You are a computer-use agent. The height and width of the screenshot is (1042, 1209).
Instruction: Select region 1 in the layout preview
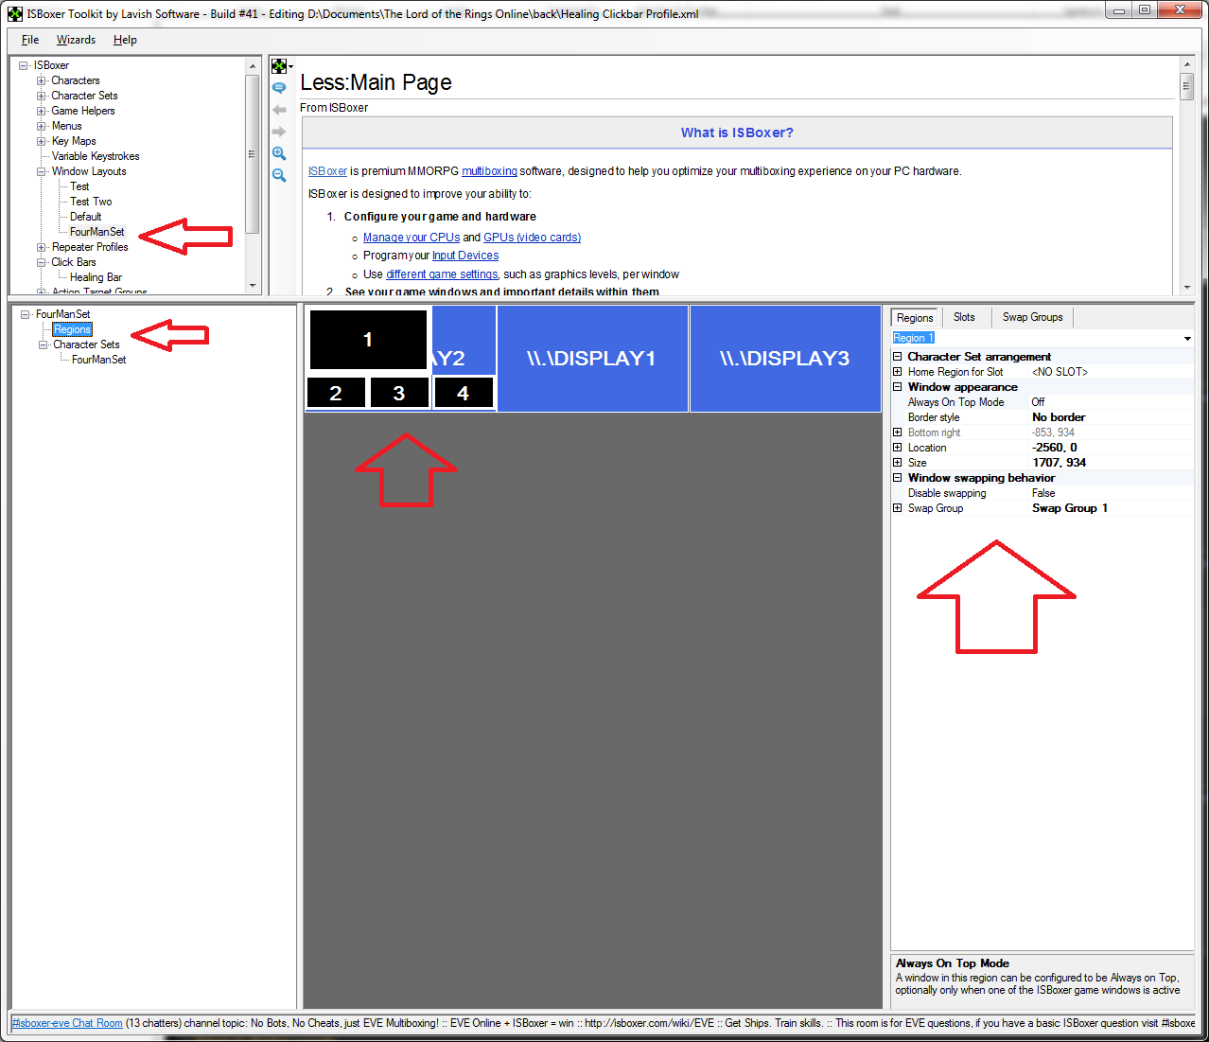[368, 340]
